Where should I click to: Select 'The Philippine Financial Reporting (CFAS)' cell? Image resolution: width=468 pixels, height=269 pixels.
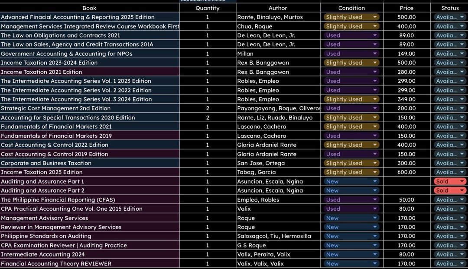90,200
